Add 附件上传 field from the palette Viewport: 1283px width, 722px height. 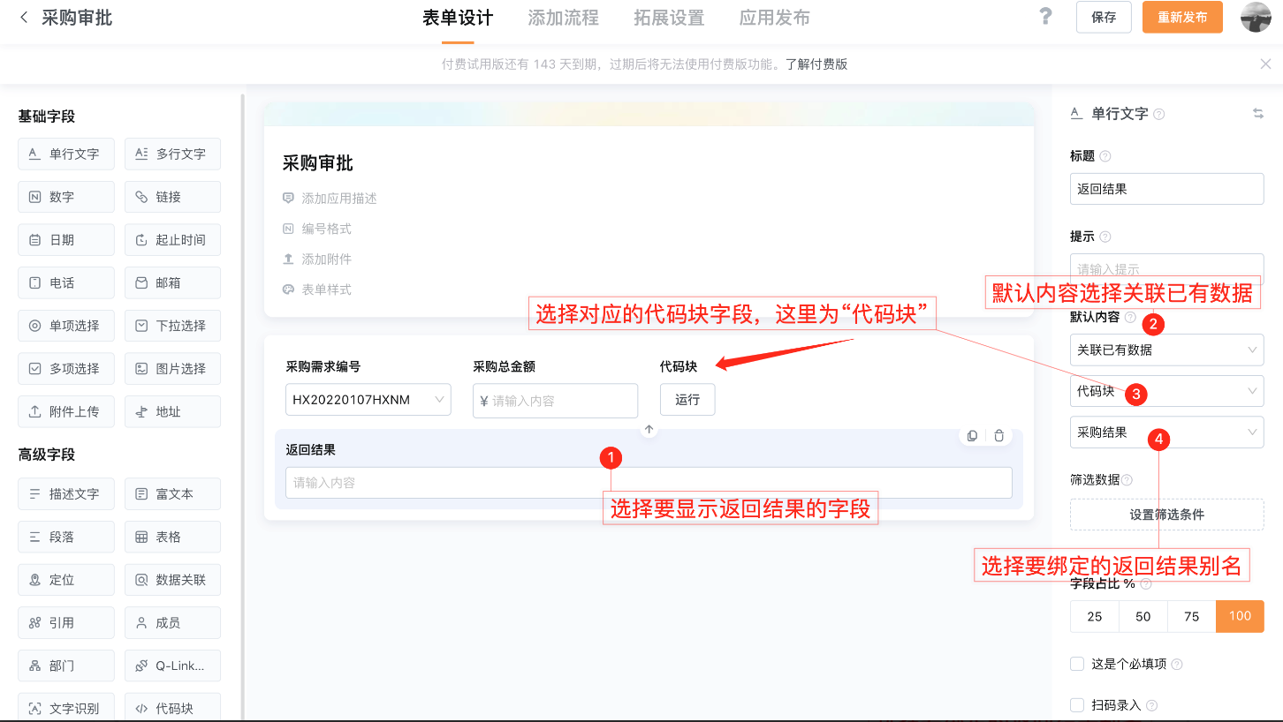(66, 411)
